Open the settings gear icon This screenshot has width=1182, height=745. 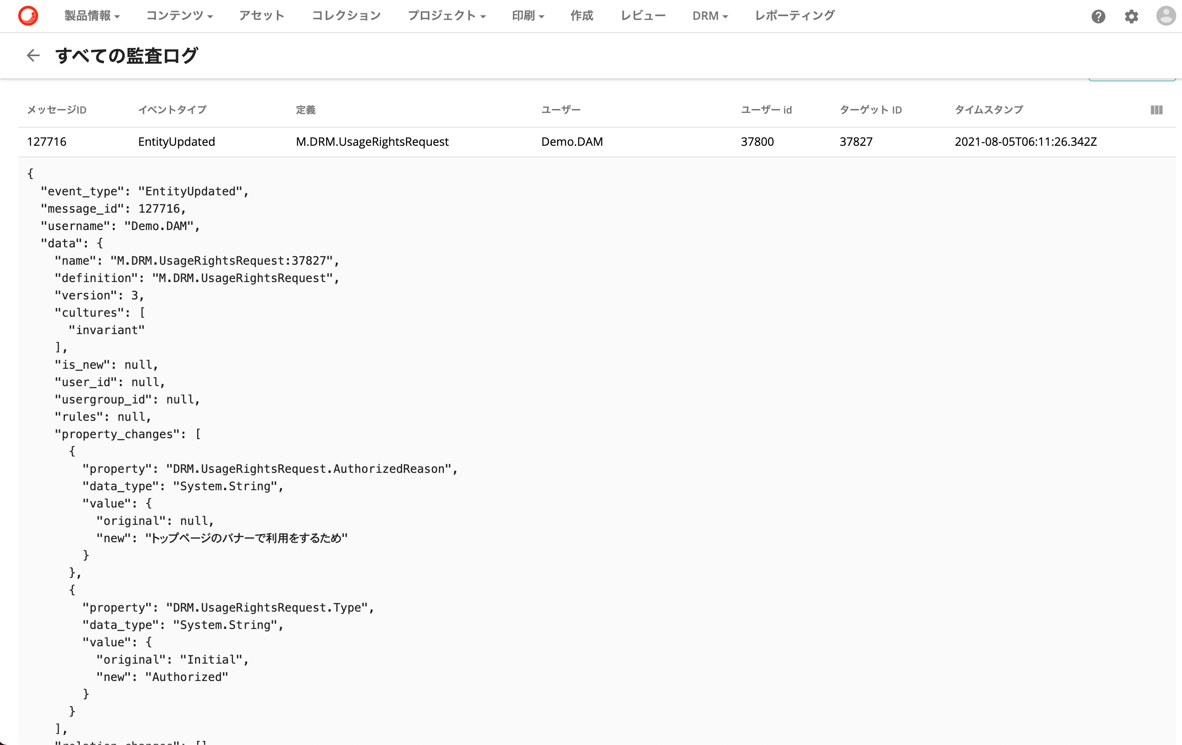click(1131, 17)
